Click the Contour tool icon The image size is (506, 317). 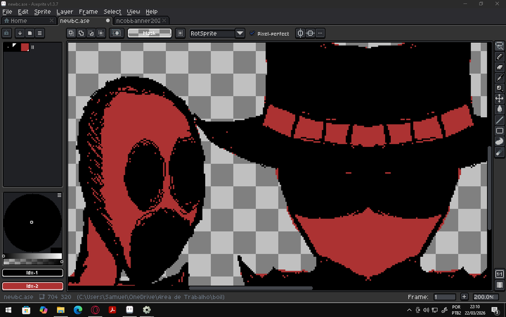coord(500,141)
